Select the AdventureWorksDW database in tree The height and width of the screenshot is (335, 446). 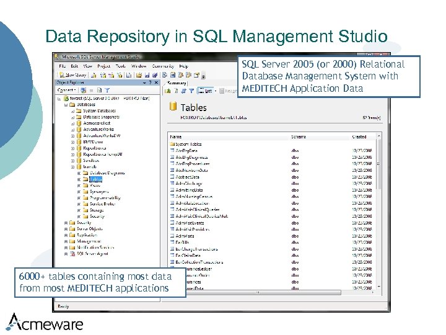click(102, 136)
